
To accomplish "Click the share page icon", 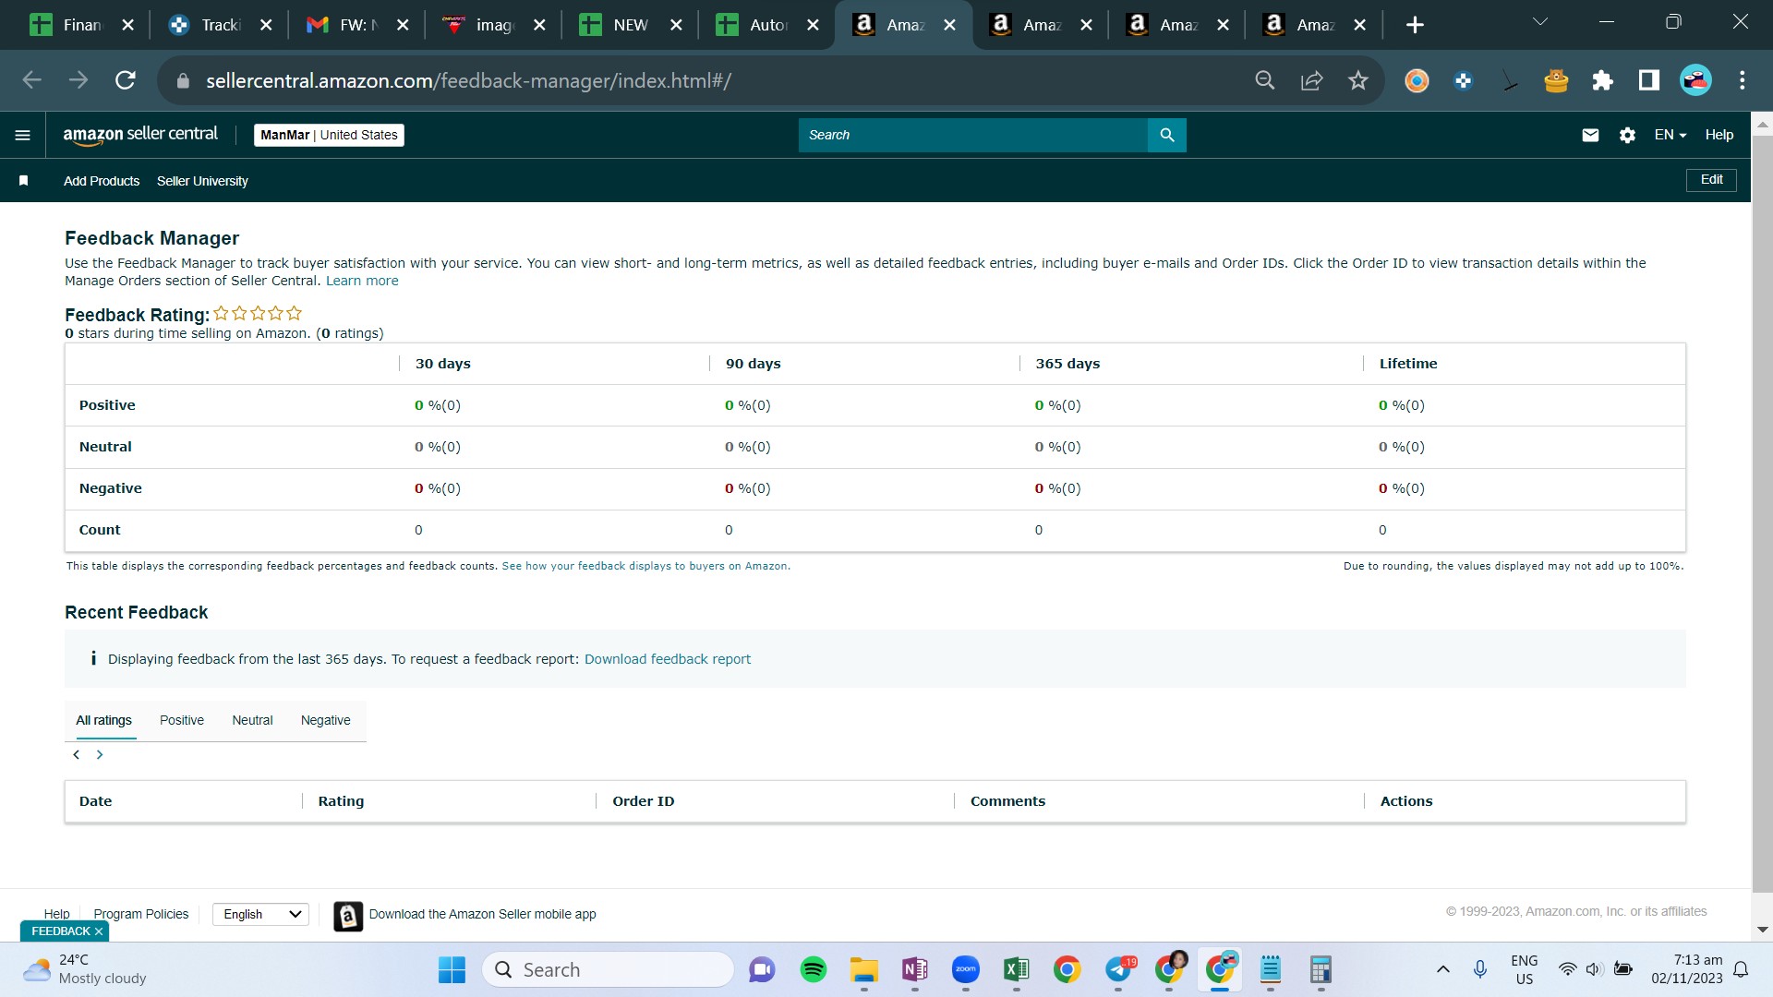I will (1311, 80).
